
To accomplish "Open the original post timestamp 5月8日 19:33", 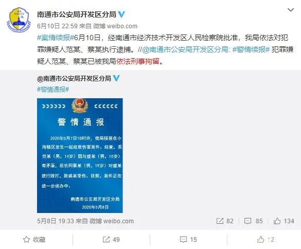I will [x=56, y=221].
